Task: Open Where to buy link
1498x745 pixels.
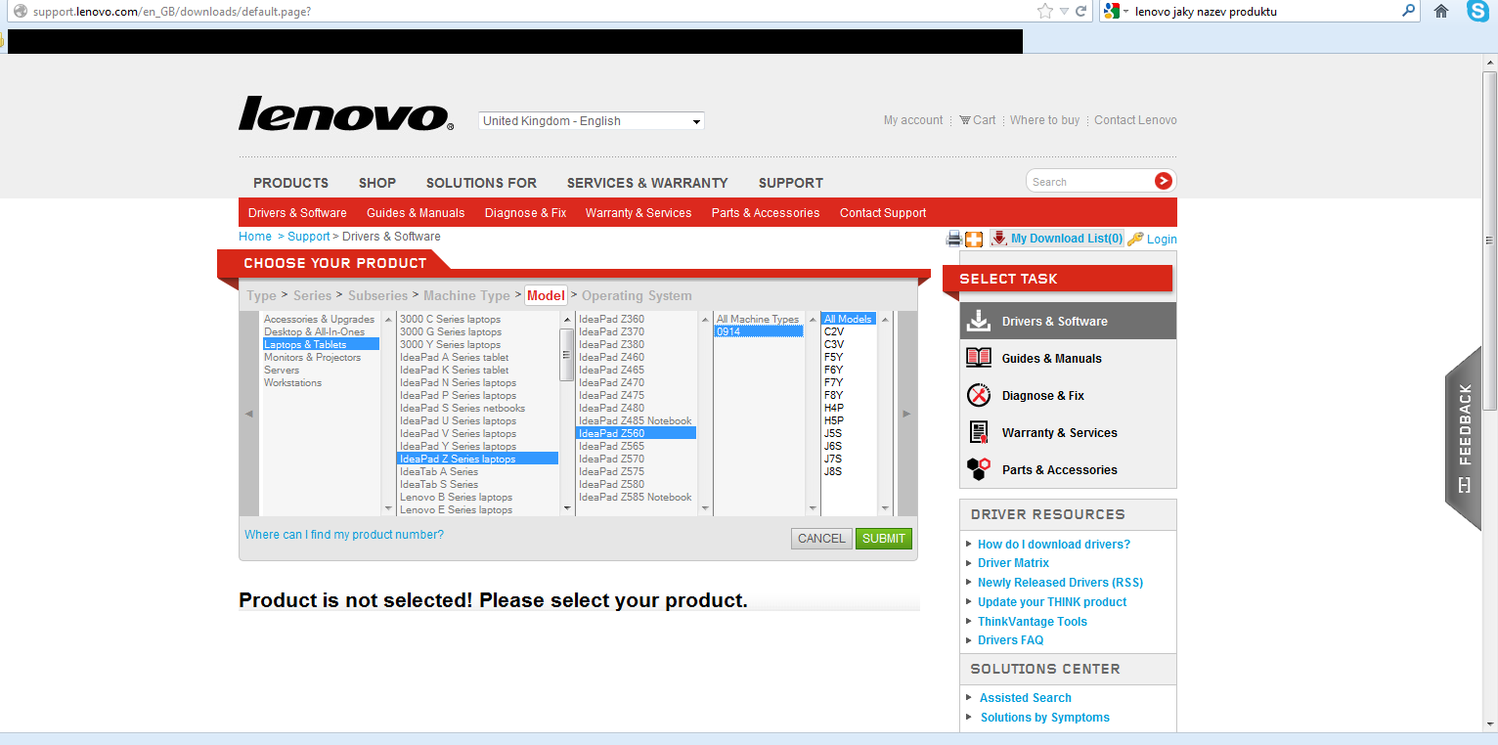Action: point(1044,120)
